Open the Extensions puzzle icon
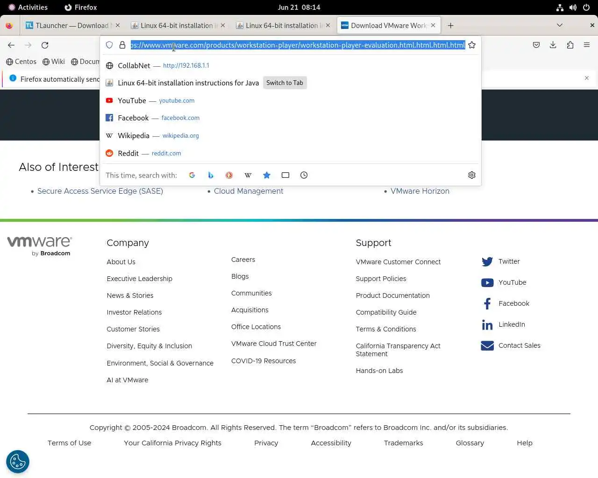This screenshot has width=598, height=478. [570, 45]
